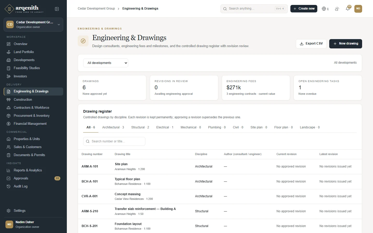
Task: Click the Audit Log icon
Action: click(9, 186)
